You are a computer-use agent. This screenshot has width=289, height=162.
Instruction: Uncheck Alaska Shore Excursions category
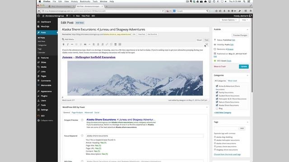[x=217, y=105]
